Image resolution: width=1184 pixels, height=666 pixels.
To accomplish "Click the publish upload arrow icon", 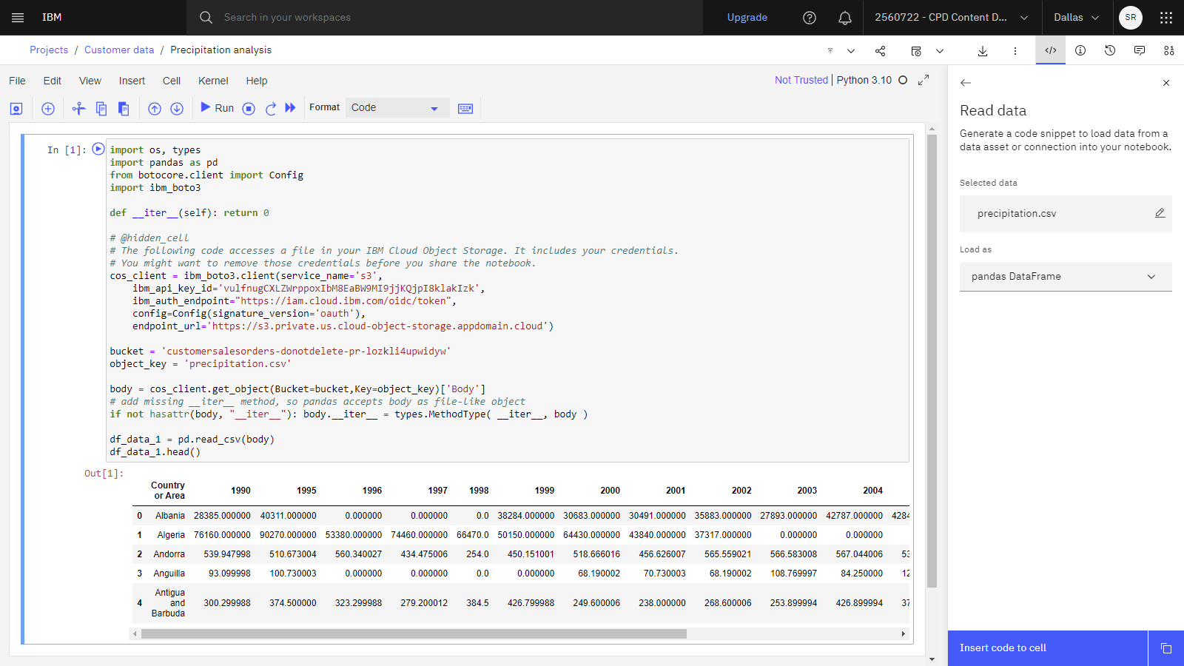I will pos(830,50).
